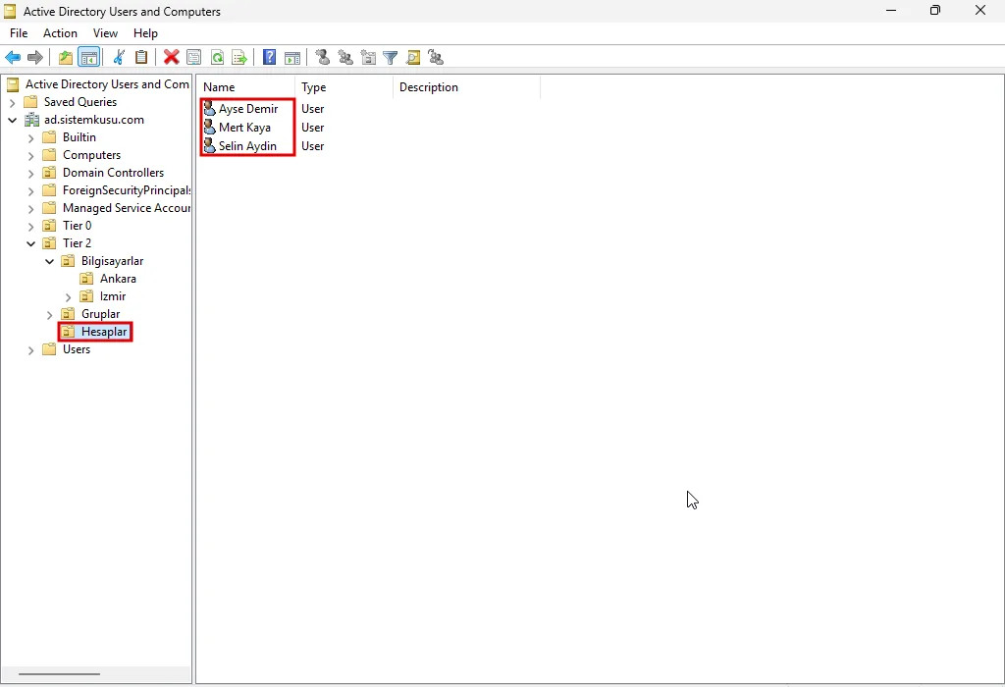Open Properties from the toolbar
The image size is (1005, 687).
pos(193,58)
